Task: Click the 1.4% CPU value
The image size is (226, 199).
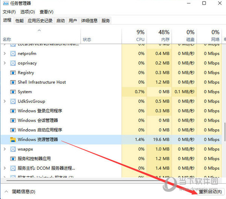Action: pyautogui.click(x=140, y=140)
